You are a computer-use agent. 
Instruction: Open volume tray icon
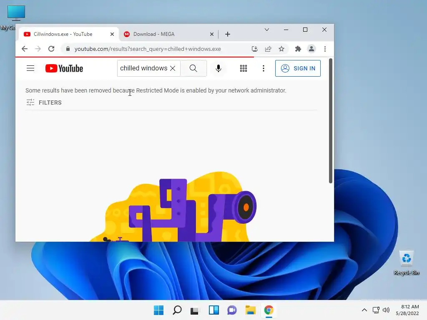[386, 310]
